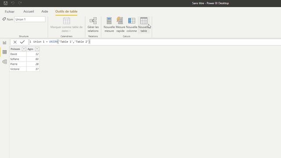Create a Mesure rapide
Viewport: 281px width, 158px height.
[120, 25]
